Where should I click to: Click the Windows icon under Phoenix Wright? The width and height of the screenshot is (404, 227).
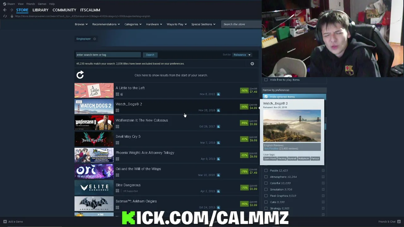coord(117,159)
